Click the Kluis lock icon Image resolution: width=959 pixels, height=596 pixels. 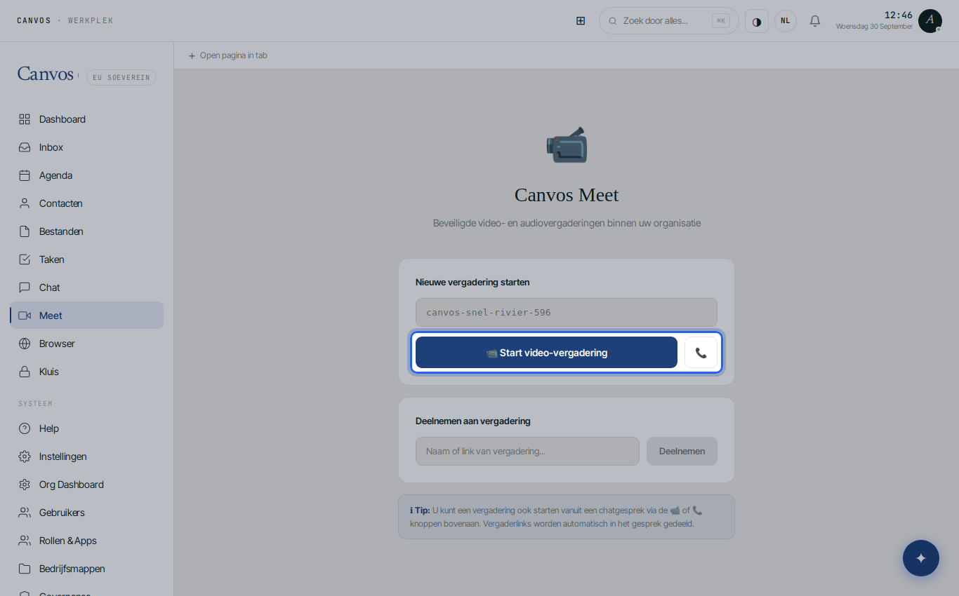pos(25,372)
